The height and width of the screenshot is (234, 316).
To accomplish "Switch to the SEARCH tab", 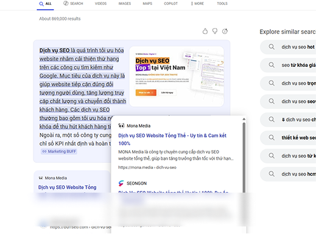I will click(x=73, y=4).
